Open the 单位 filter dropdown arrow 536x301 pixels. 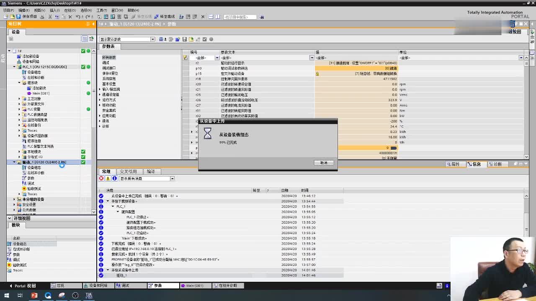click(521, 58)
